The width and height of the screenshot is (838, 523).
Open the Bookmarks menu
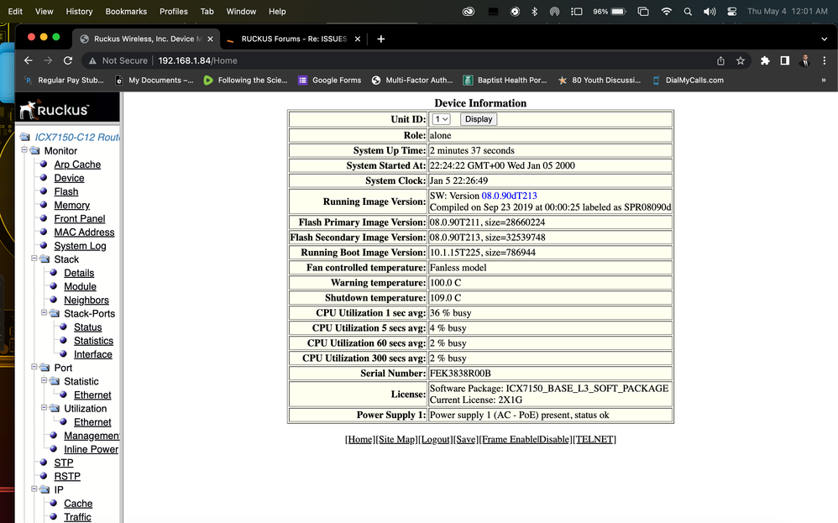pos(126,12)
